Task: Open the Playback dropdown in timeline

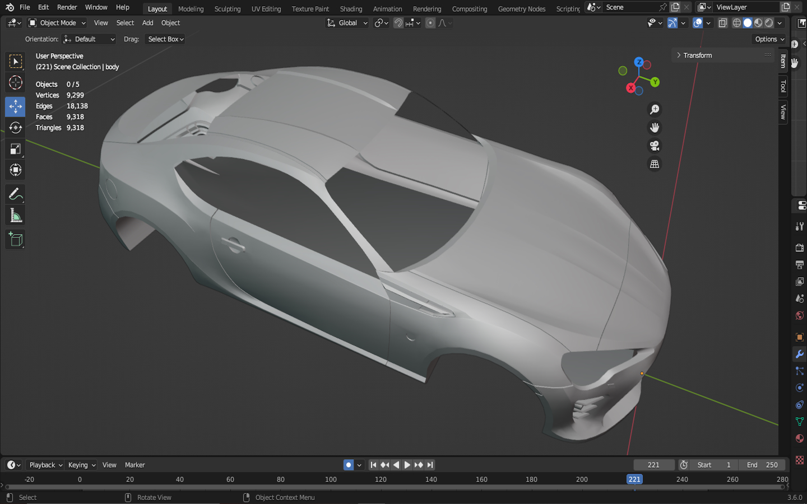Action: tap(45, 465)
